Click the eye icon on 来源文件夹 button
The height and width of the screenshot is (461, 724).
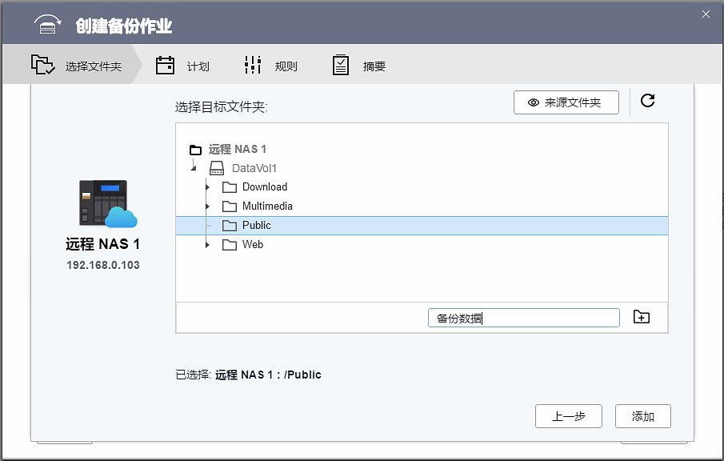click(532, 102)
